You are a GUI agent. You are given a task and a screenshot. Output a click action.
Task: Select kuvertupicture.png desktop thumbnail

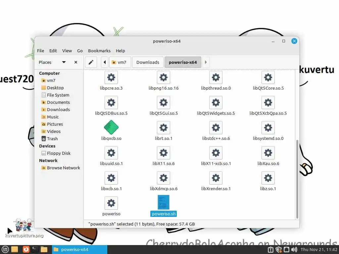coord(24,225)
